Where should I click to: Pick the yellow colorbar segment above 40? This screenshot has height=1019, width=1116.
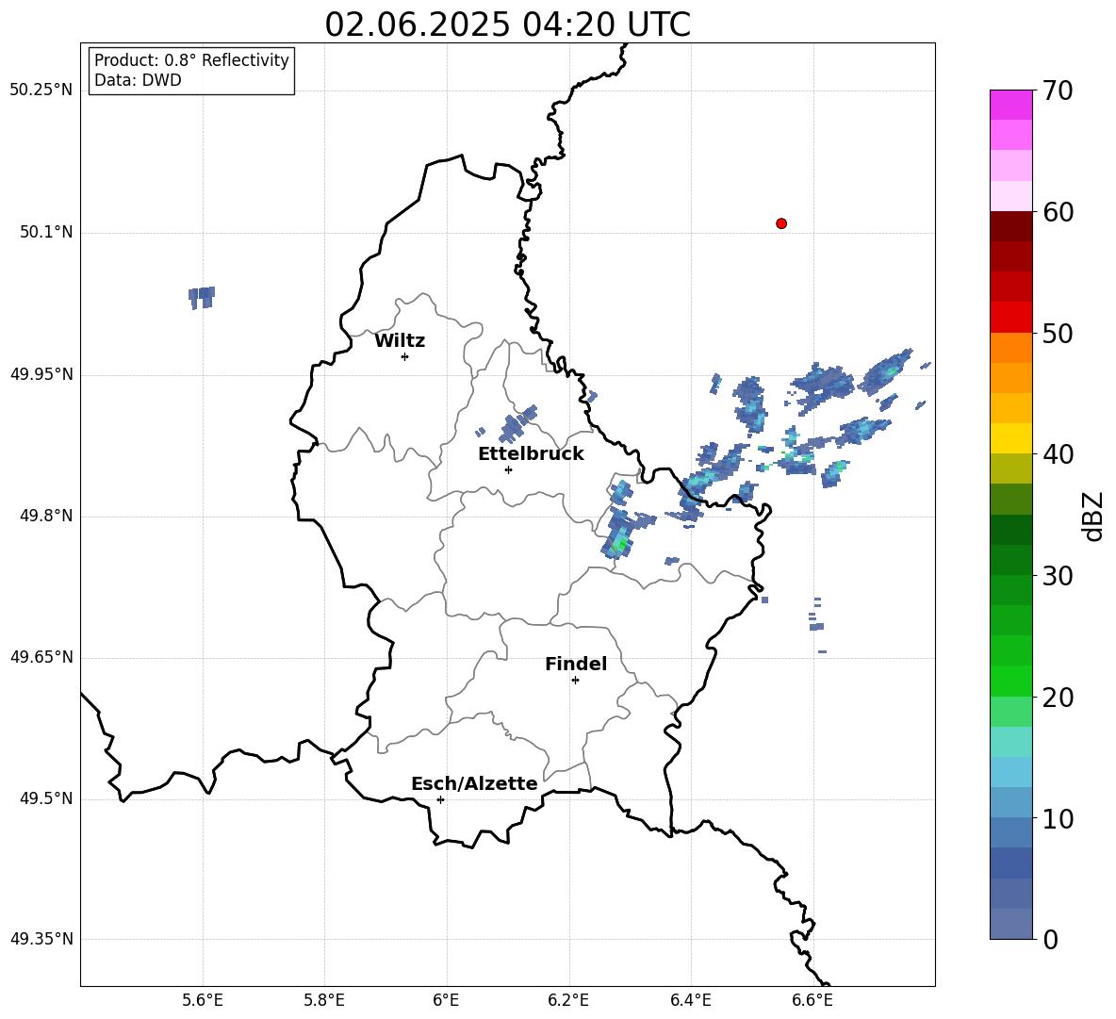tap(1011, 438)
